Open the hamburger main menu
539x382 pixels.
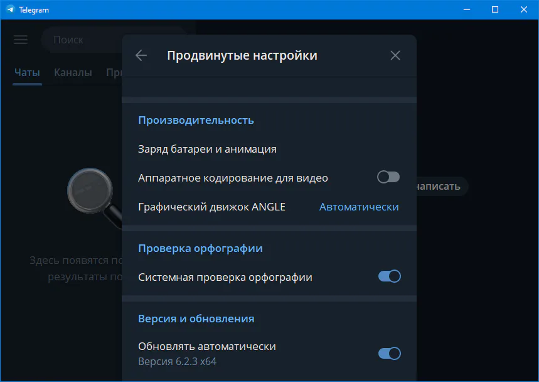pyautogui.click(x=21, y=40)
